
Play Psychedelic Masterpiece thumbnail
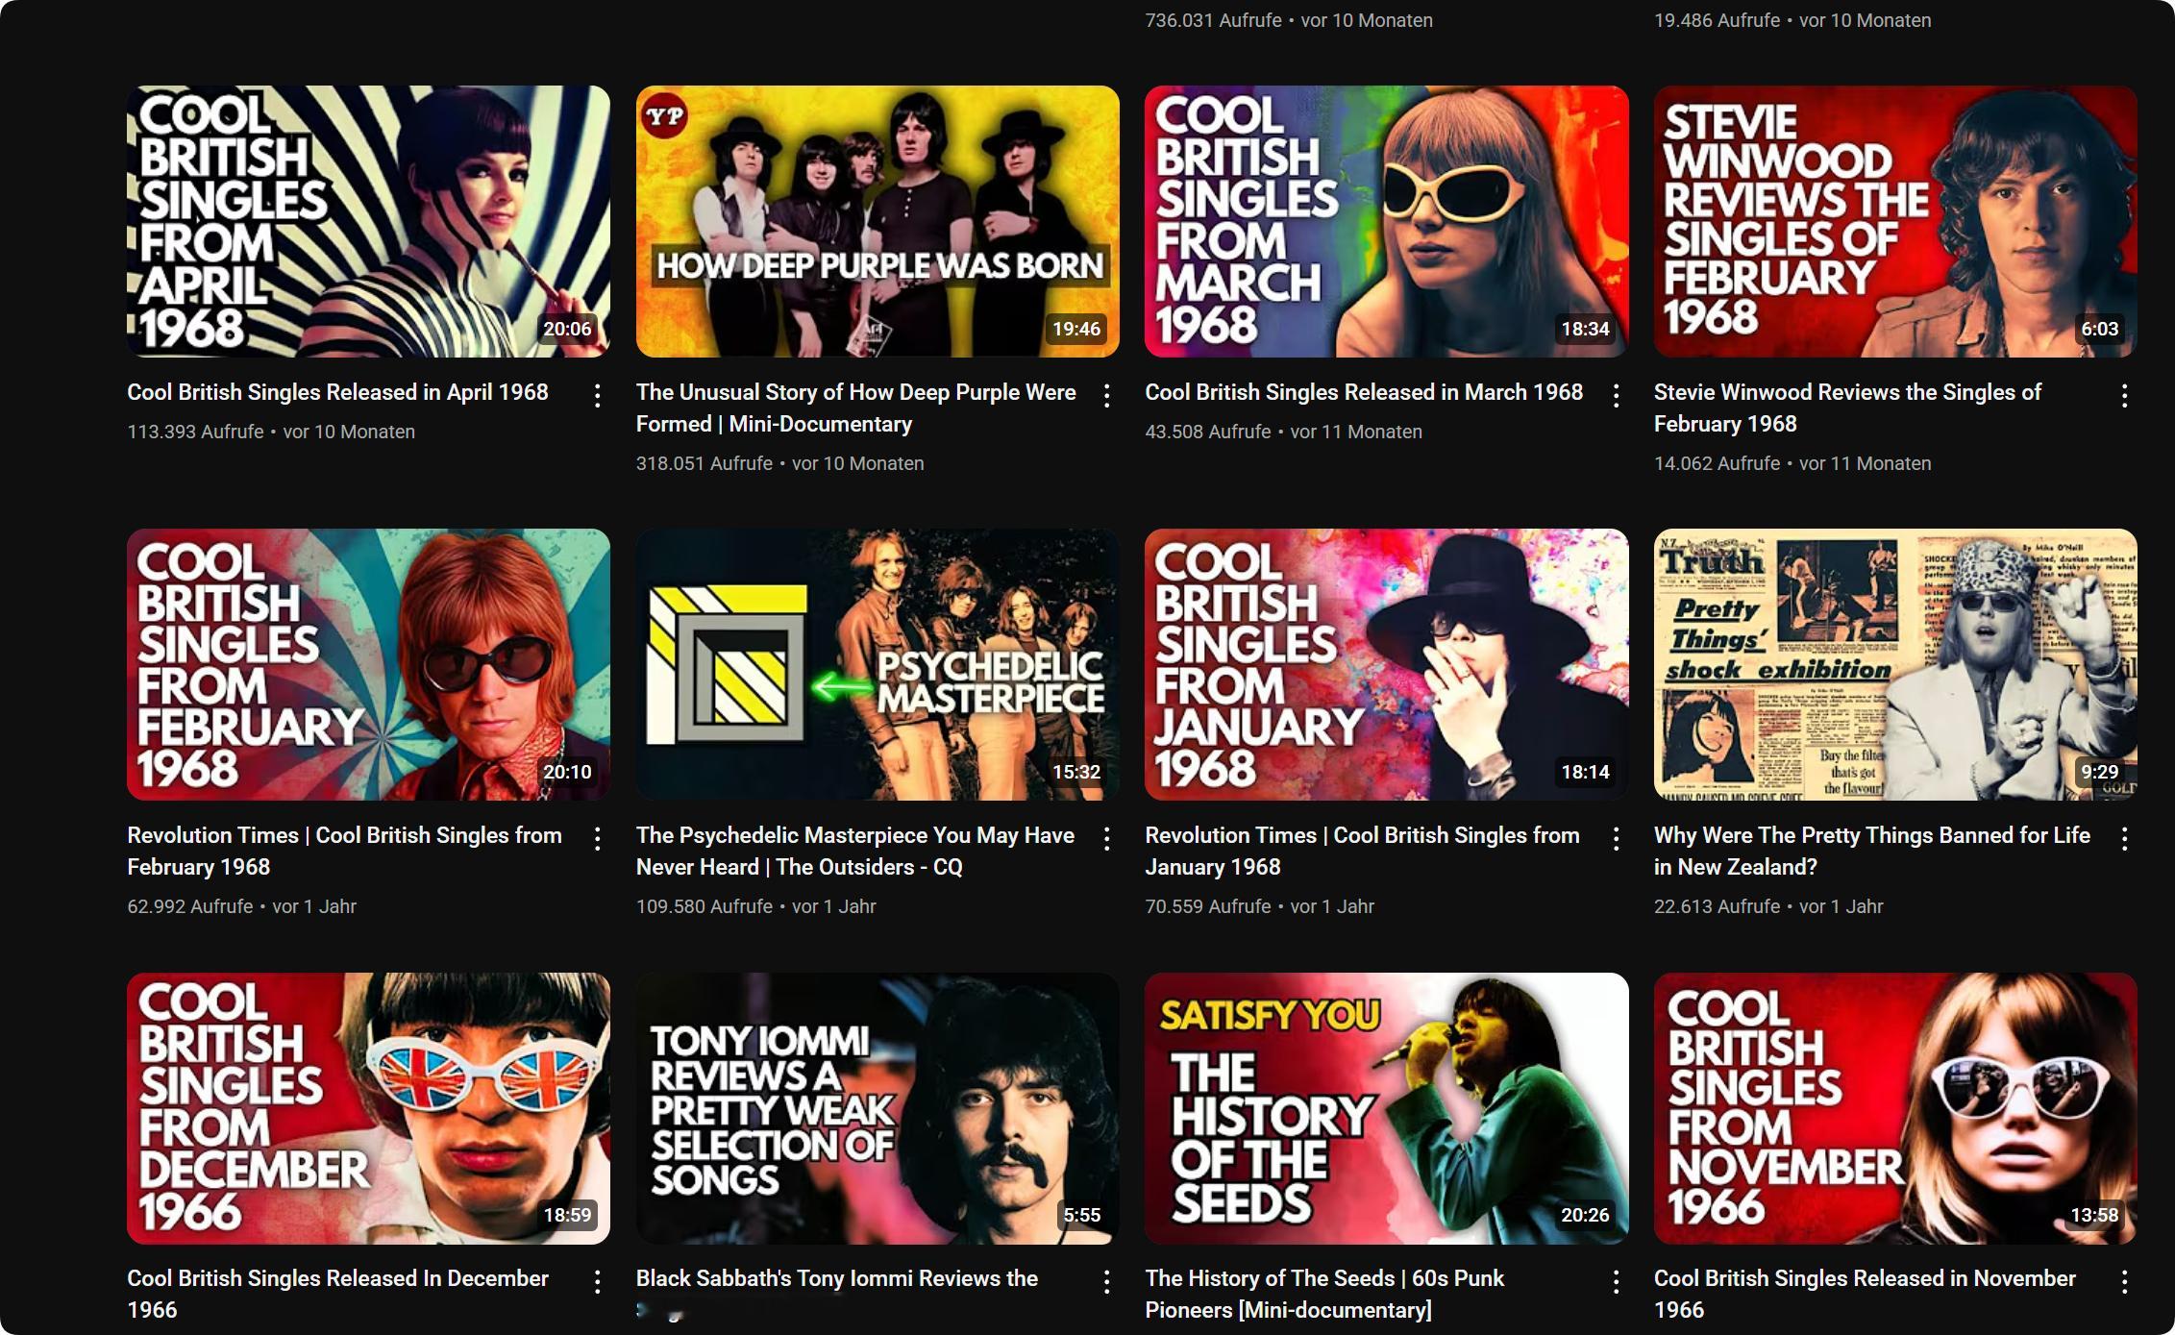[x=877, y=664]
